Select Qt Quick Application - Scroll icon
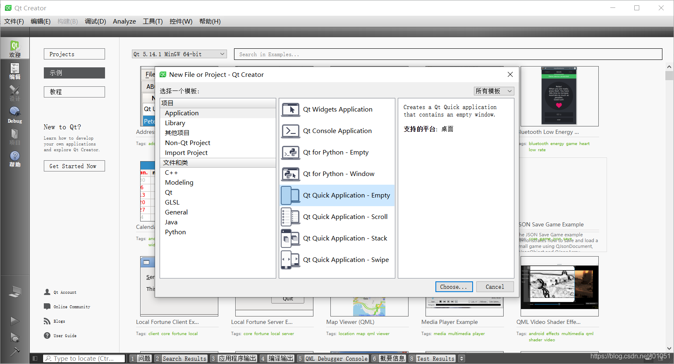Screen dimensions: 674x364 291,217
